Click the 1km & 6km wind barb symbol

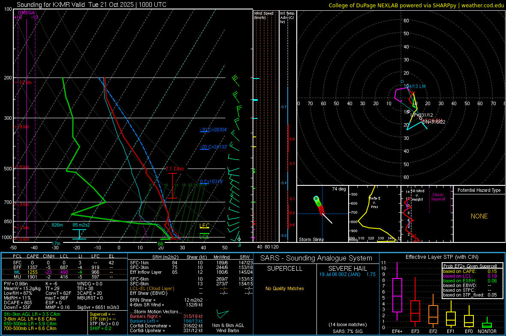(x=222, y=314)
